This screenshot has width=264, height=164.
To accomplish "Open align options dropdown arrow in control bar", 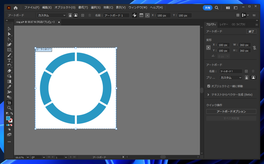I will click(248, 15).
